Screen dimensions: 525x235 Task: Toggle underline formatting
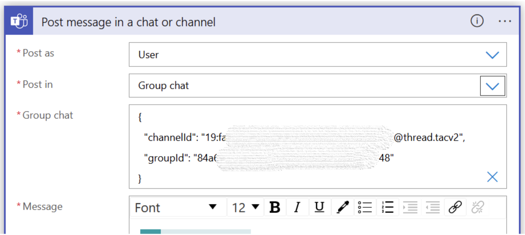pos(319,207)
